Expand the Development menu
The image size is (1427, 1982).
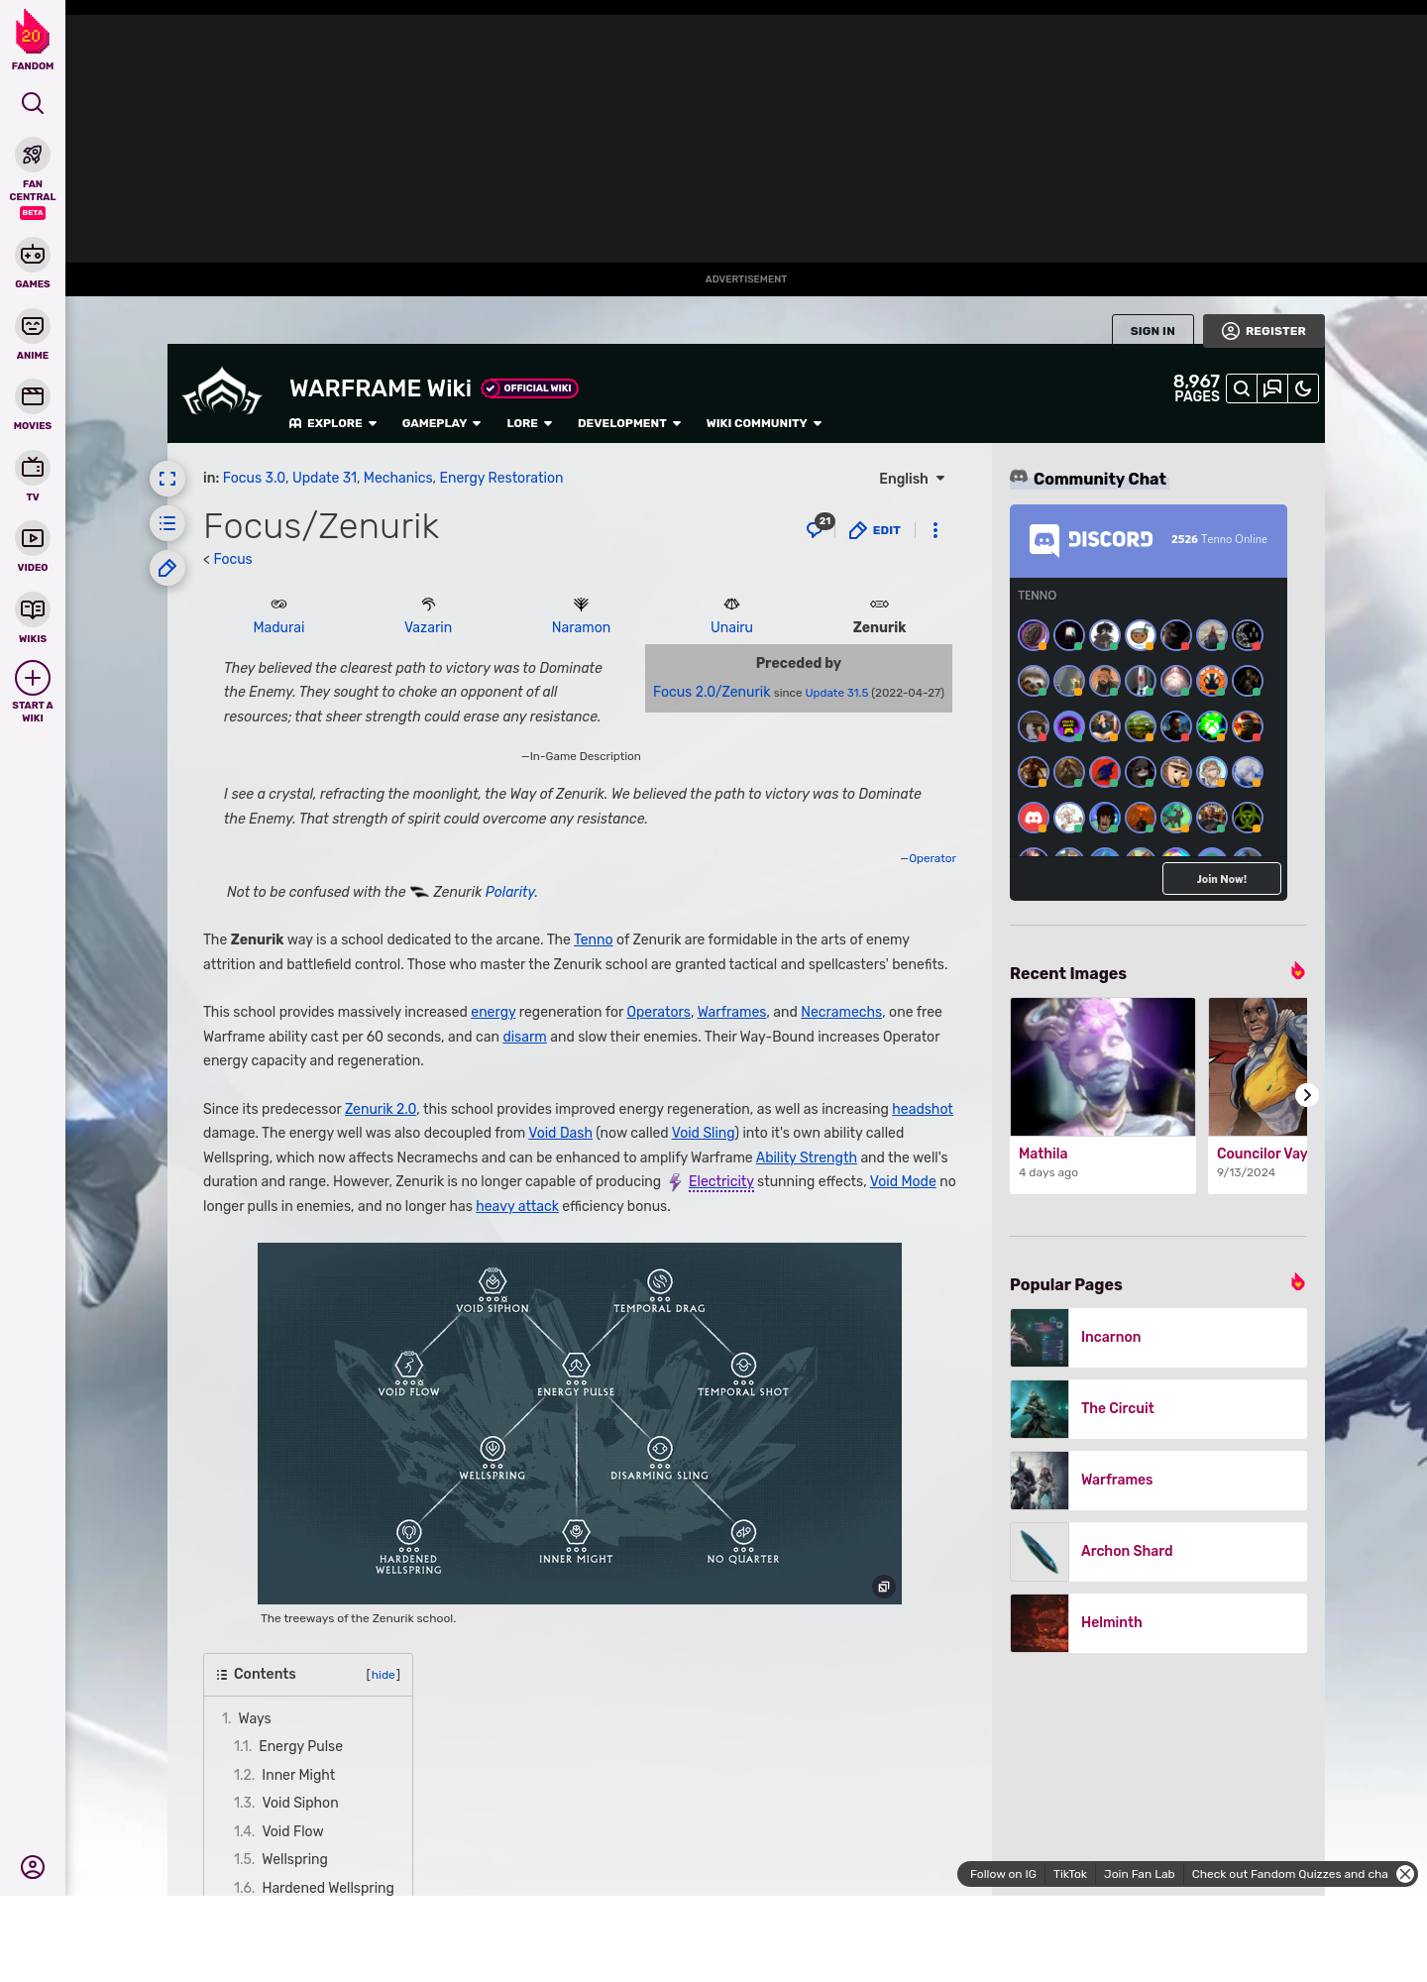pyautogui.click(x=629, y=423)
